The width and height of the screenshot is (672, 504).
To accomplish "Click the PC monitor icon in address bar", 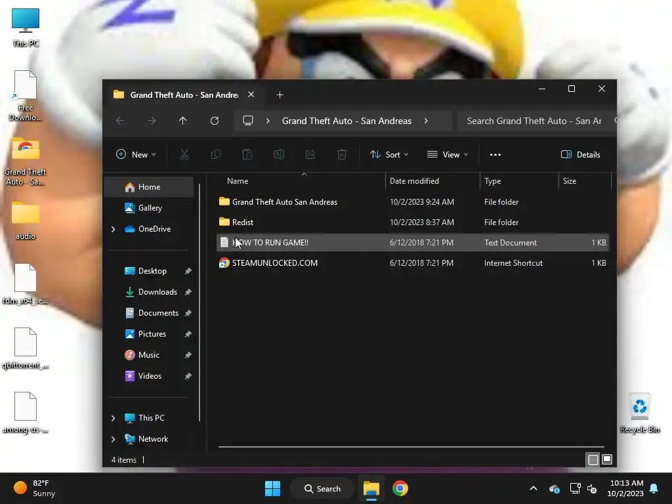I will point(248,121).
